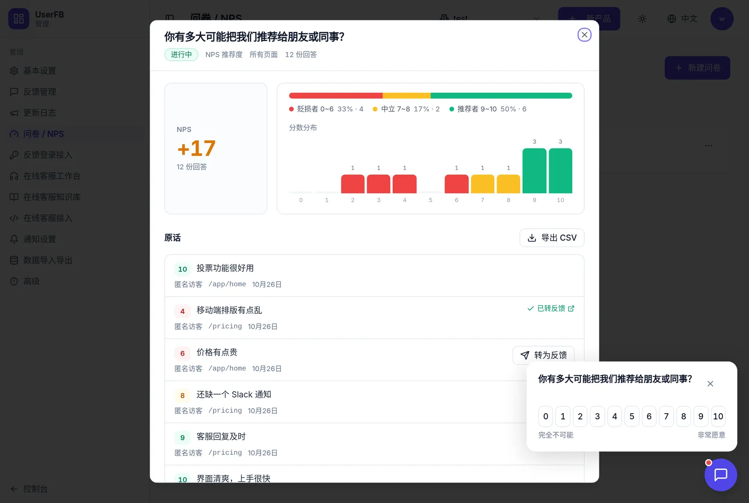Open the 已转反馈 link

[x=551, y=308]
